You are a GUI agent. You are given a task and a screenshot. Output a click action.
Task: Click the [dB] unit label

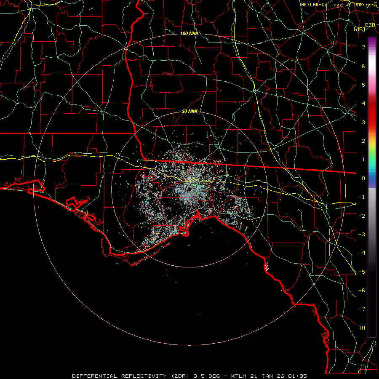click(x=360, y=29)
